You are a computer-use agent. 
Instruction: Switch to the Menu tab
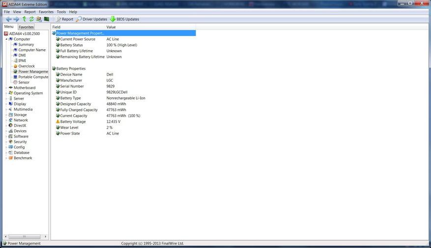(x=9, y=27)
